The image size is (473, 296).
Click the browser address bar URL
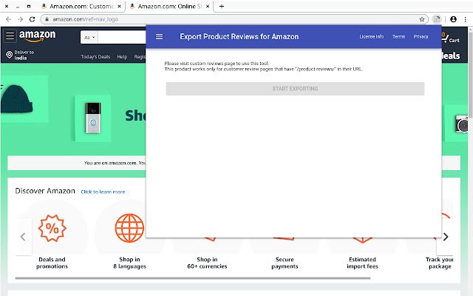tap(86, 19)
